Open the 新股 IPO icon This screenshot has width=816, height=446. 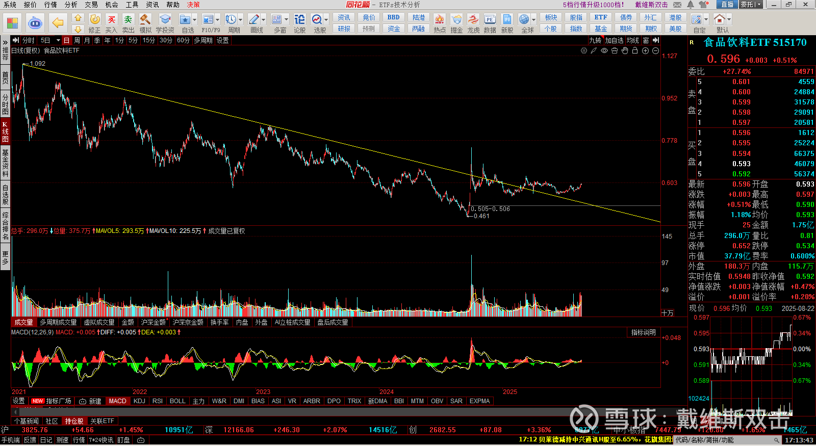tap(507, 19)
